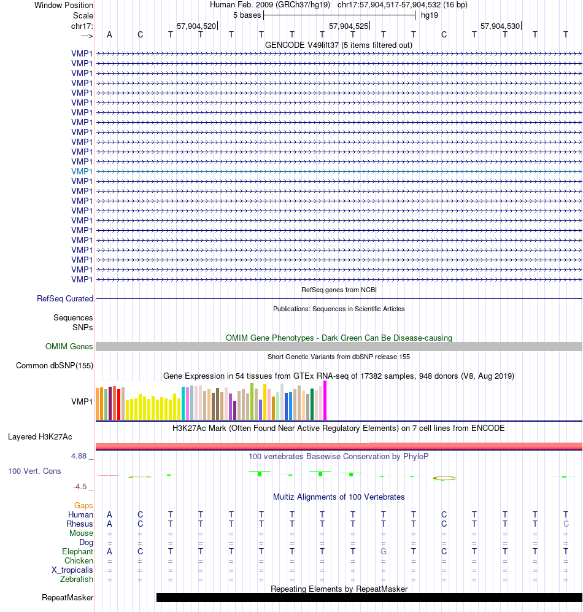Open the GTEx Gene Expression track title
Viewport: 583px width, 612px height.
click(x=339, y=376)
